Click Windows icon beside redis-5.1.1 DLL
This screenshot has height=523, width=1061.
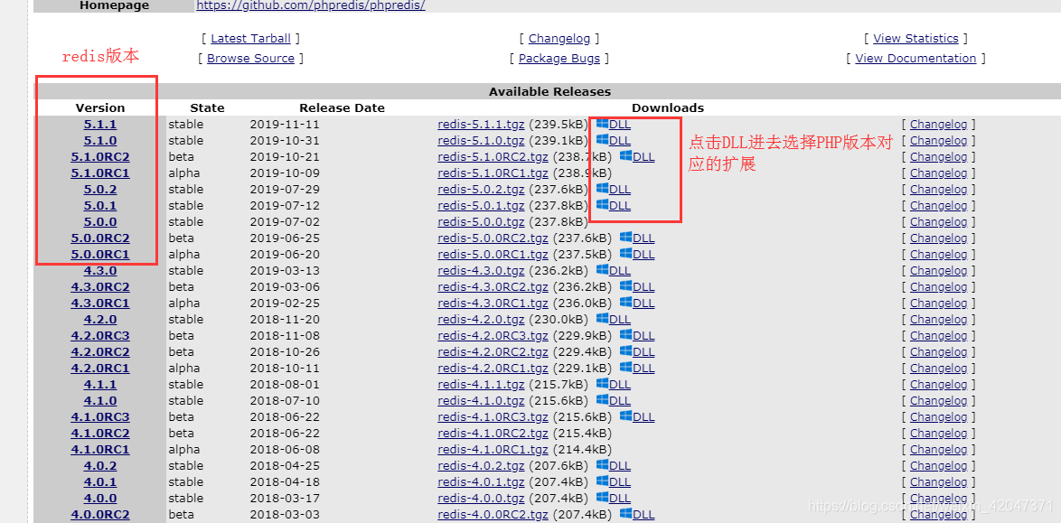[602, 124]
